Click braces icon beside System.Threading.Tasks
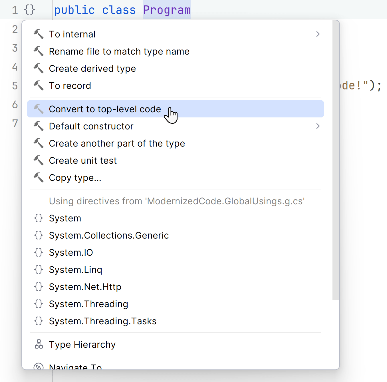Screen dimensions: 387x382 (39, 321)
